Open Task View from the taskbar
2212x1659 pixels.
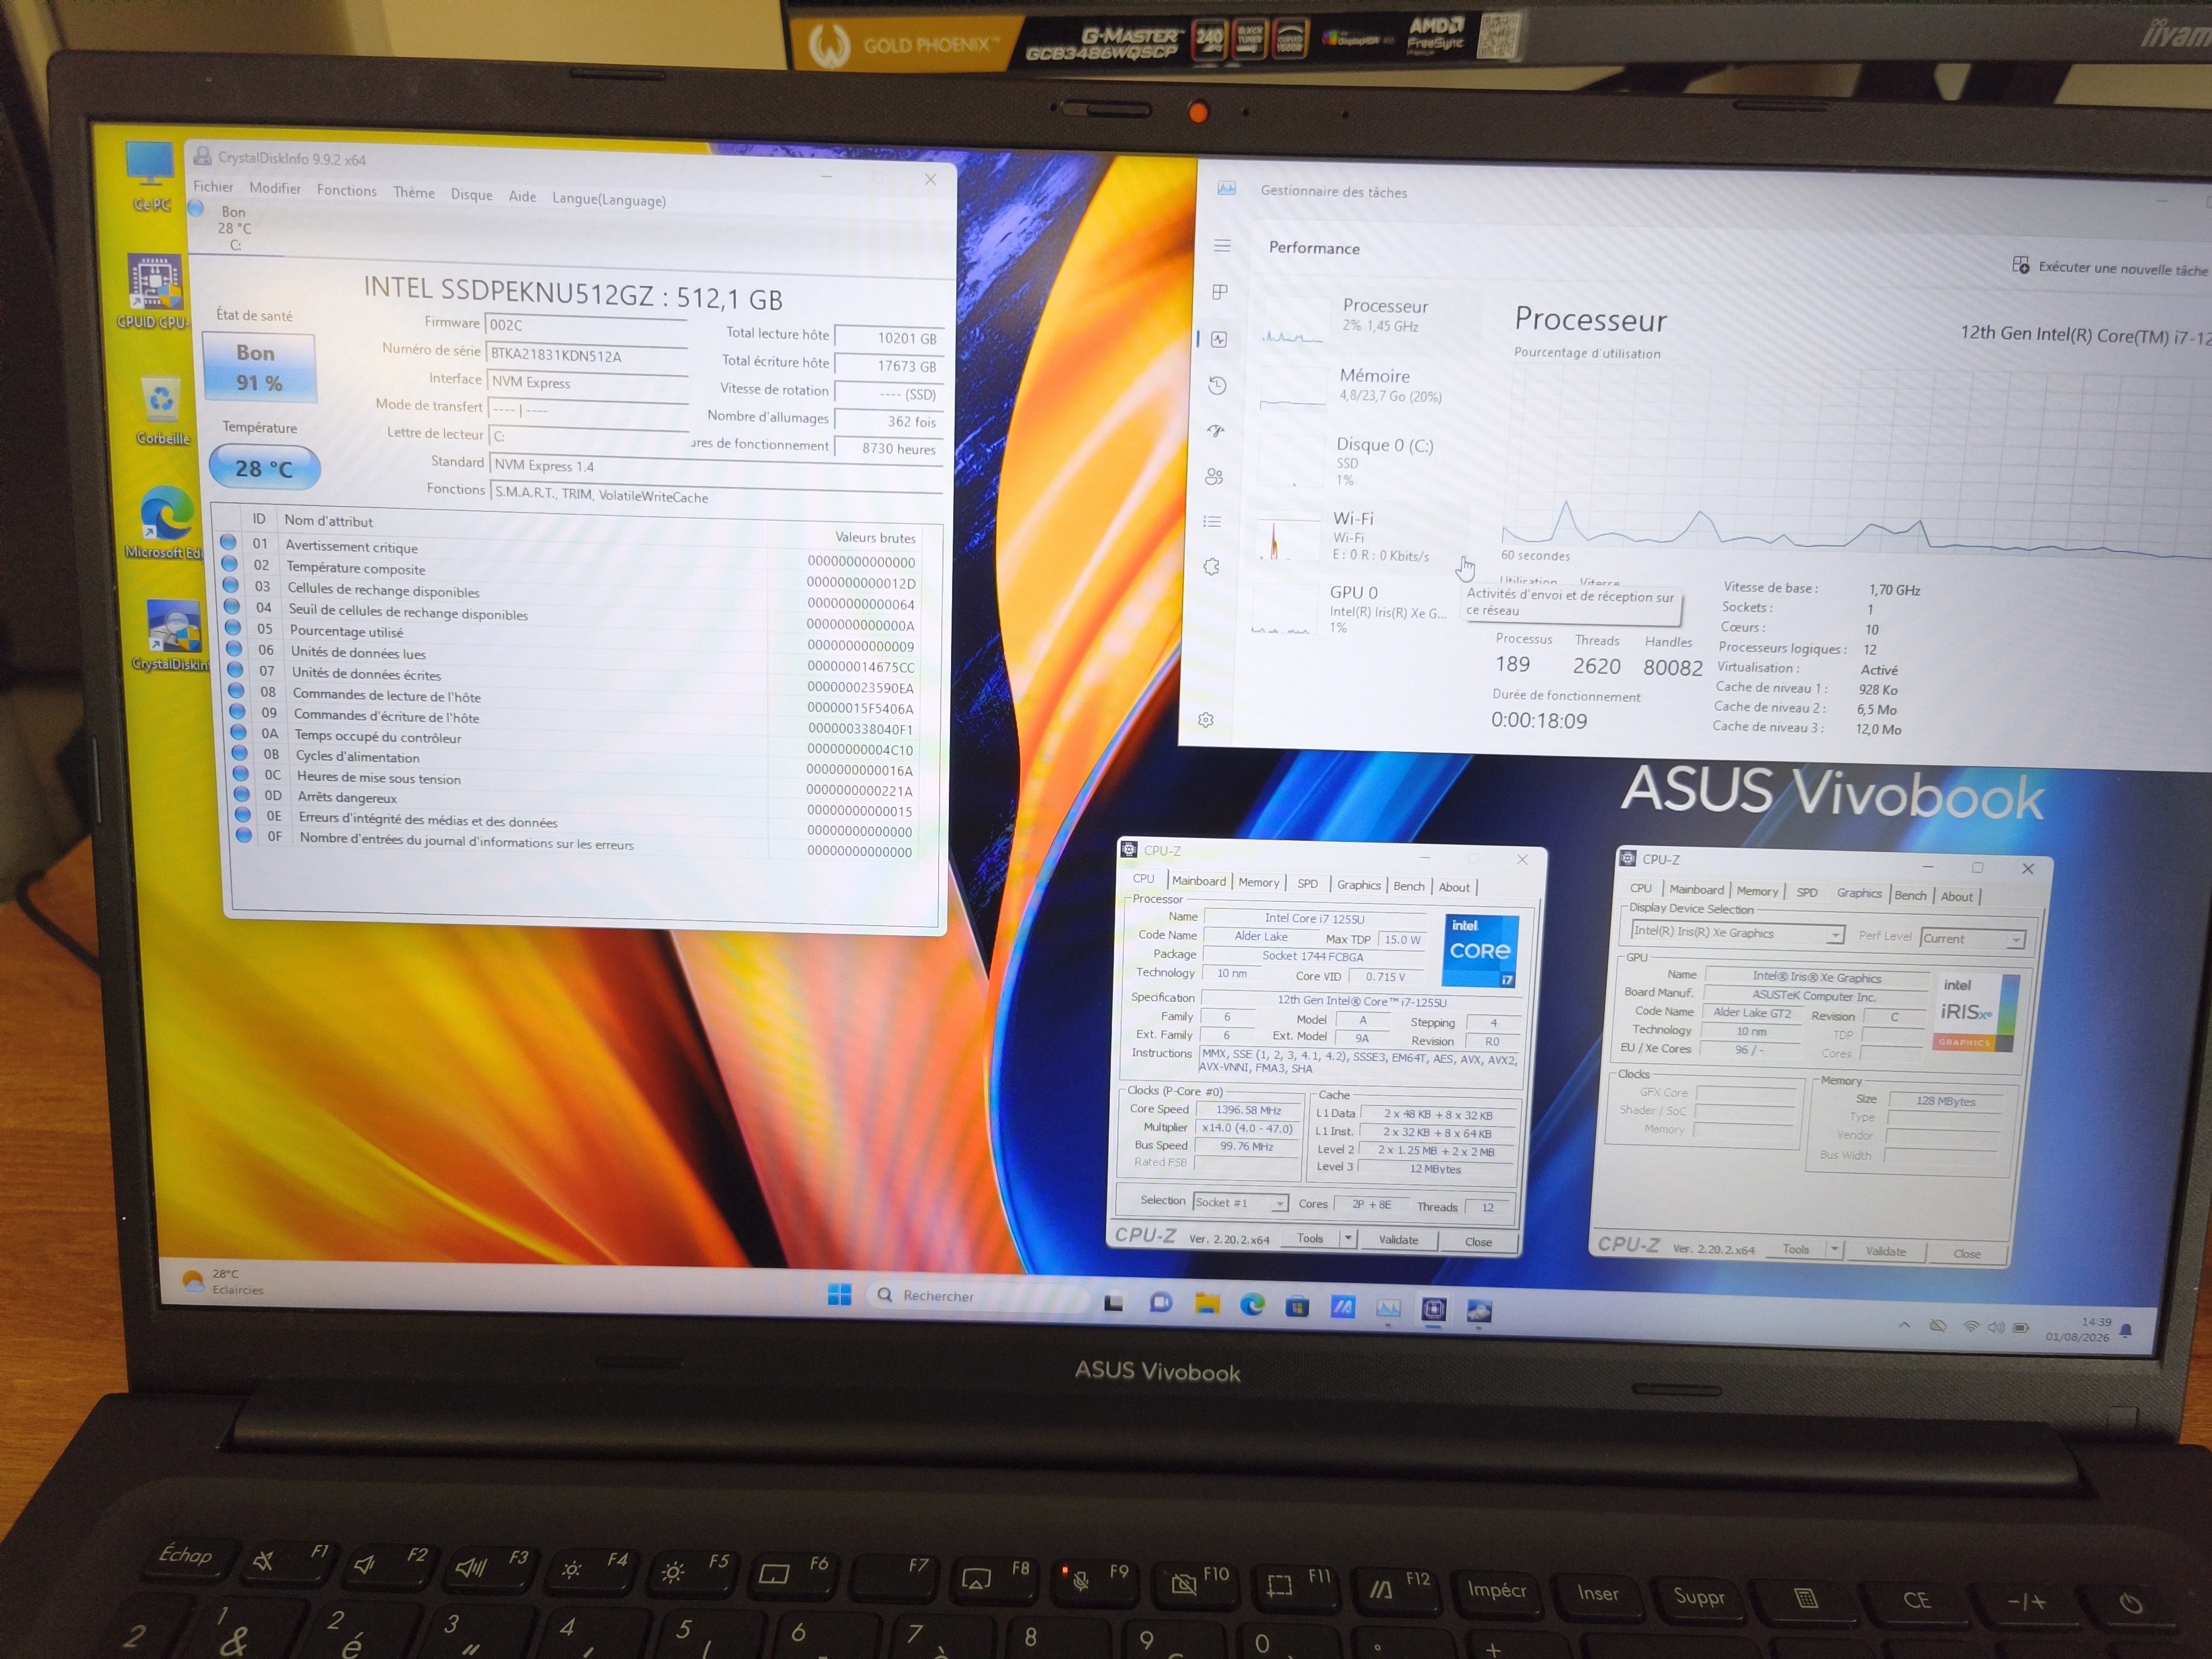click(1113, 1303)
